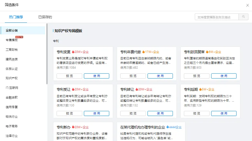Use the 专利受让 template
The height and width of the screenshot is (141, 252).
click(96, 113)
